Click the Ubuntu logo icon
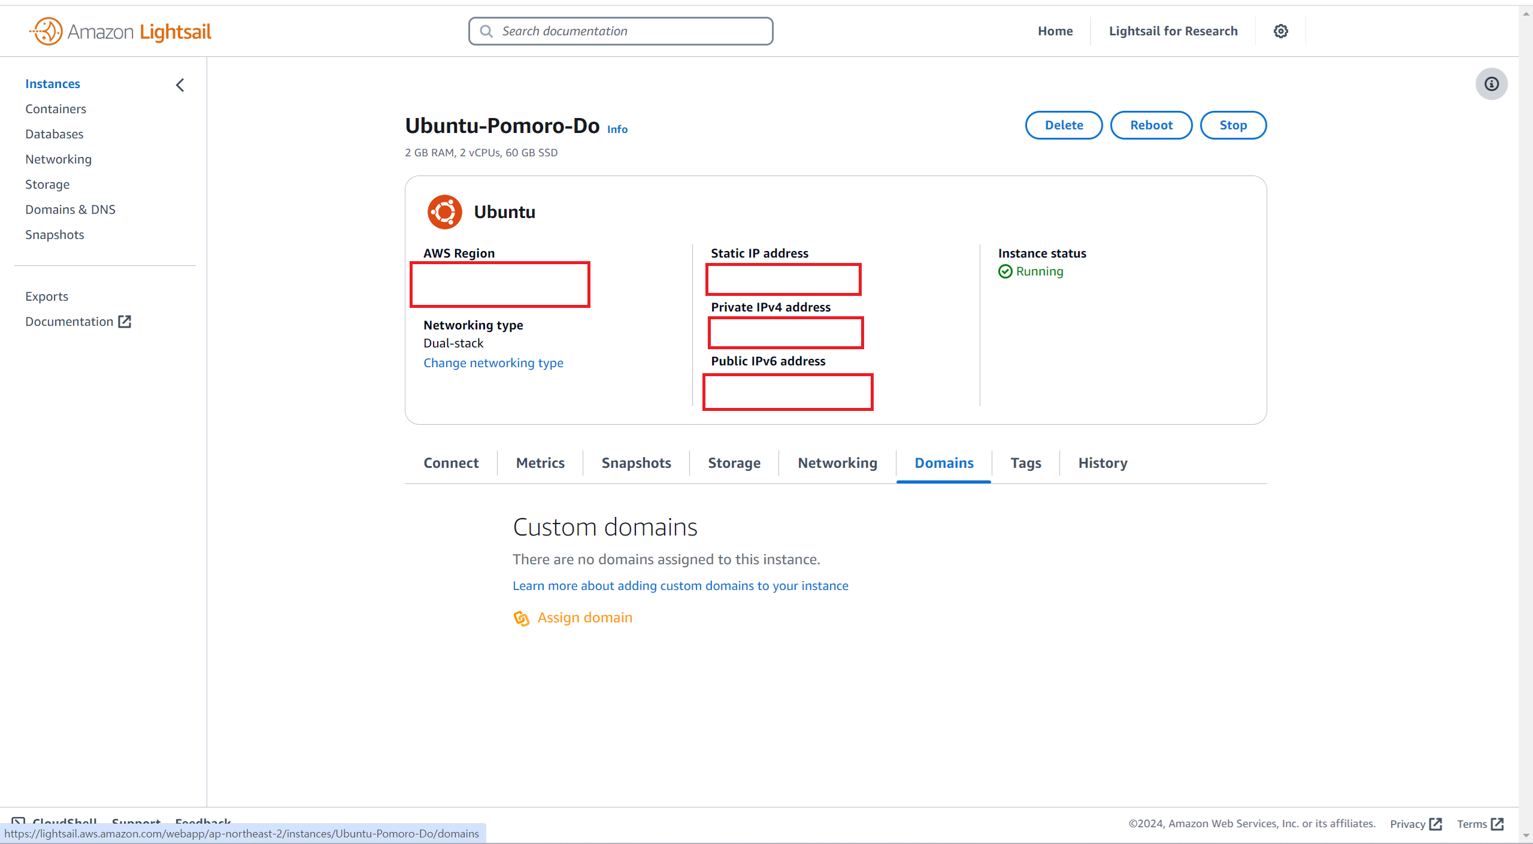1533x844 pixels. point(444,212)
